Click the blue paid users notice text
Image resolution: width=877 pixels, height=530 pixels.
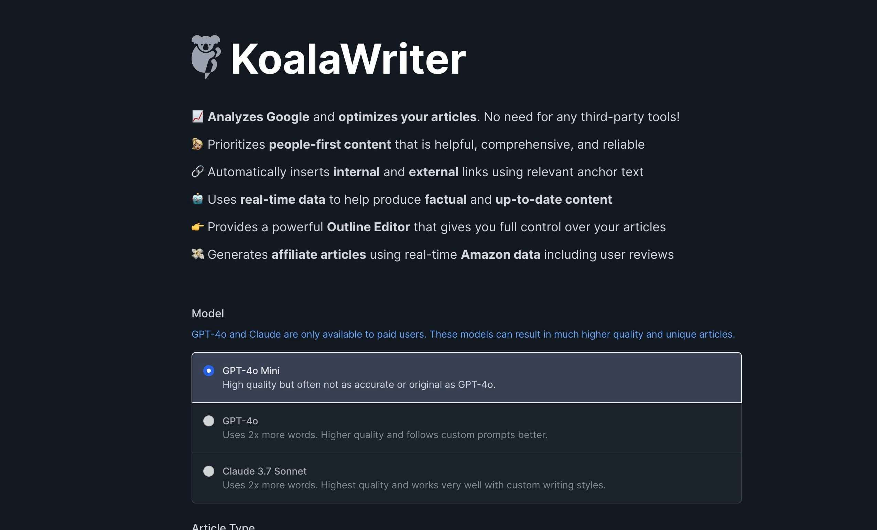click(x=463, y=334)
